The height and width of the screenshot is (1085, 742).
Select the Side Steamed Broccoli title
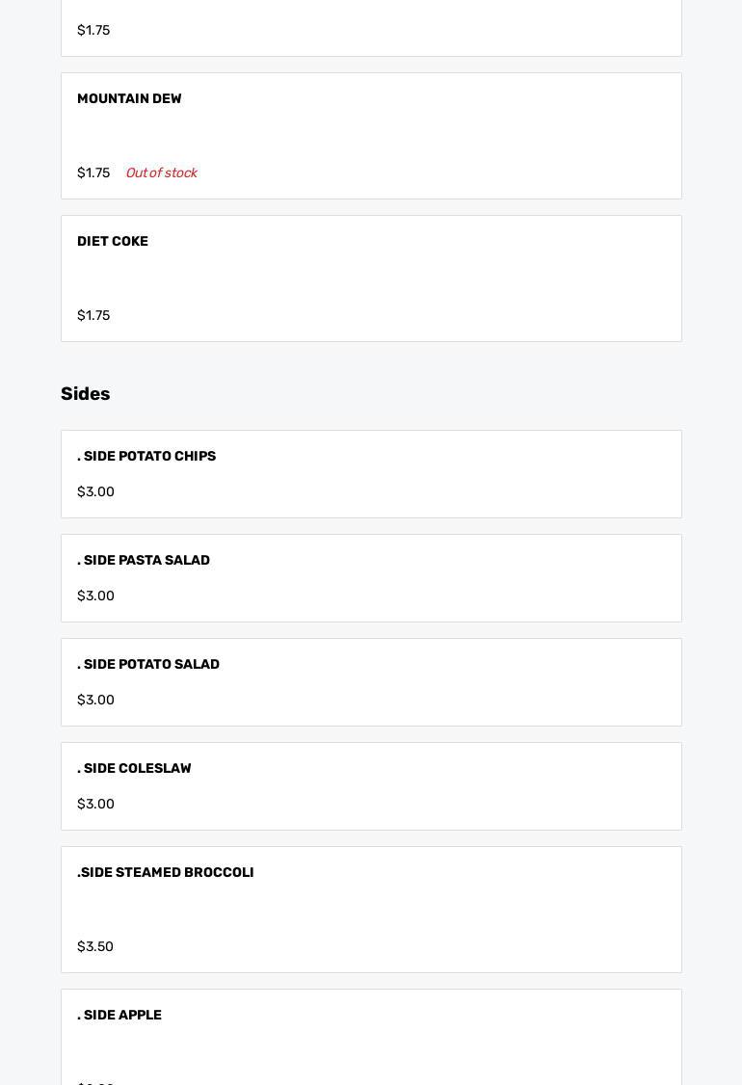coord(166,873)
